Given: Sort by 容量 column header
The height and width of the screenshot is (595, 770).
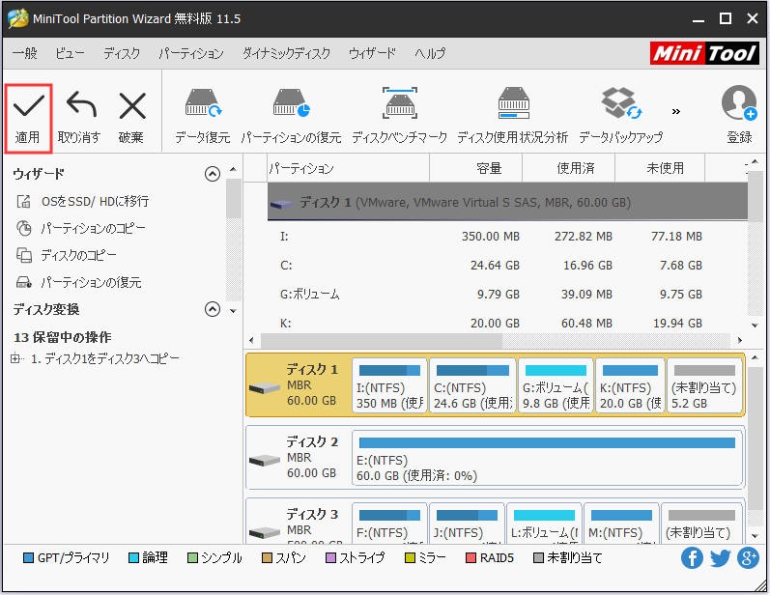Looking at the screenshot, I should coord(476,168).
